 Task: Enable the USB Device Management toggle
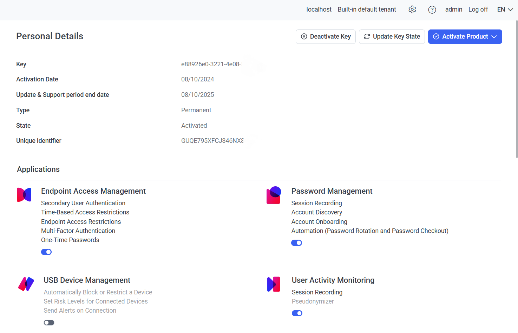[49, 322]
